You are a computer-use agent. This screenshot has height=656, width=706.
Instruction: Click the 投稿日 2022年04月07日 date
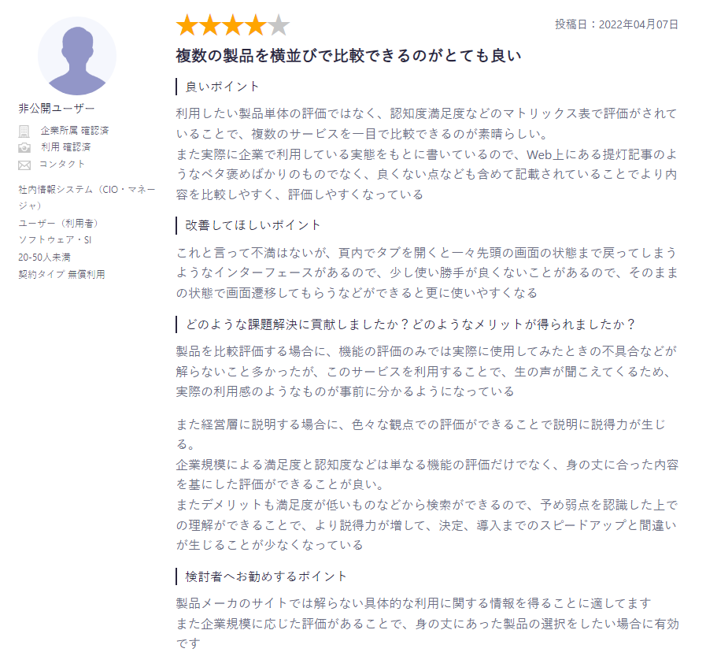coord(616,24)
